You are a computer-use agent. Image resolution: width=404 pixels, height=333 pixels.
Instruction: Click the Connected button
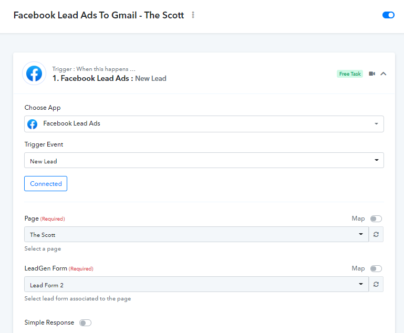pos(46,184)
